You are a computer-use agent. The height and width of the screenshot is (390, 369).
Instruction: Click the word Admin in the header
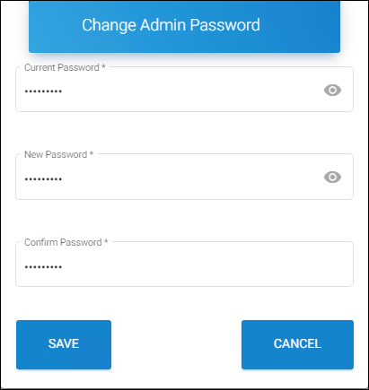pos(163,25)
